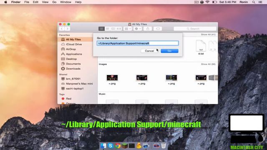The width and height of the screenshot is (267, 150).
Task: Open the Edit menu
Action: 35,2
